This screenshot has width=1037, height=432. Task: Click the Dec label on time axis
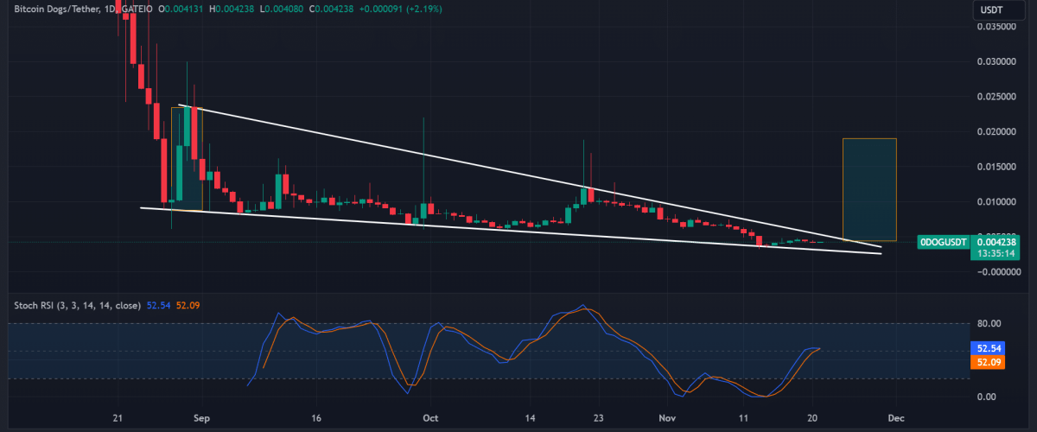click(x=896, y=417)
